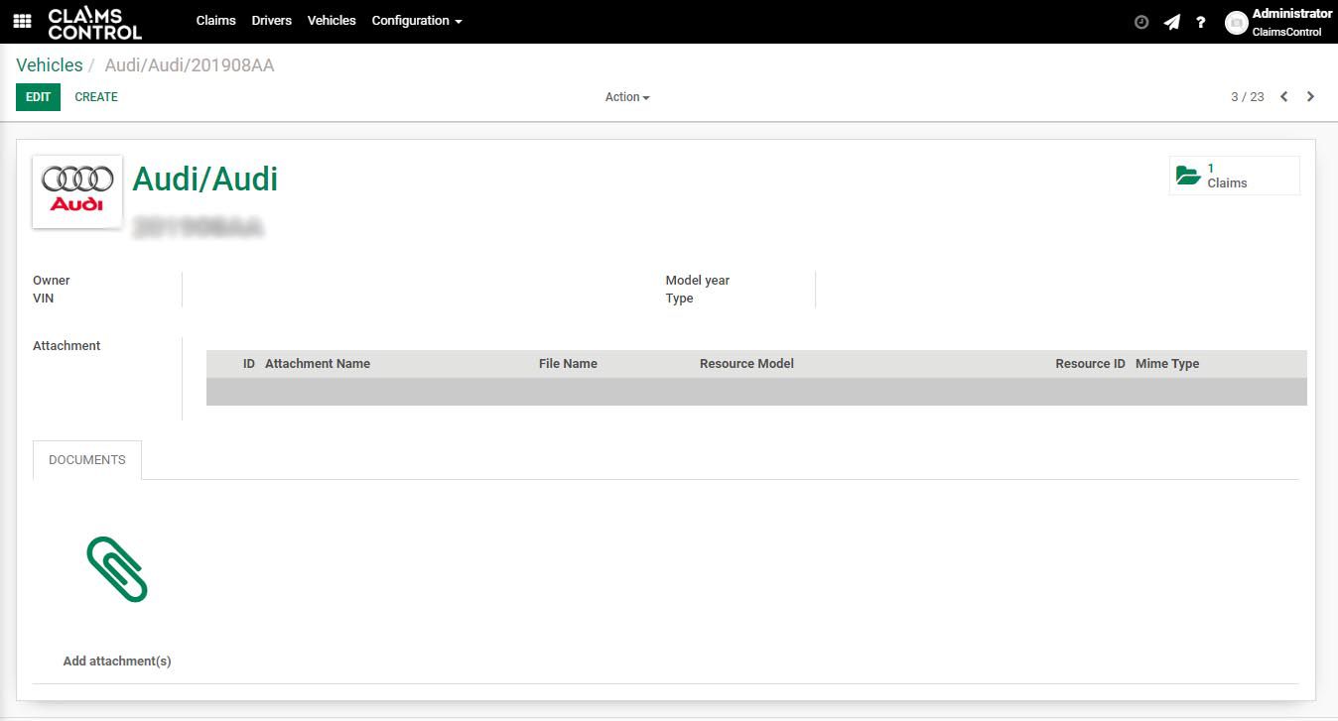This screenshot has width=1338, height=721.
Task: Click the Edit button
Action: click(38, 97)
